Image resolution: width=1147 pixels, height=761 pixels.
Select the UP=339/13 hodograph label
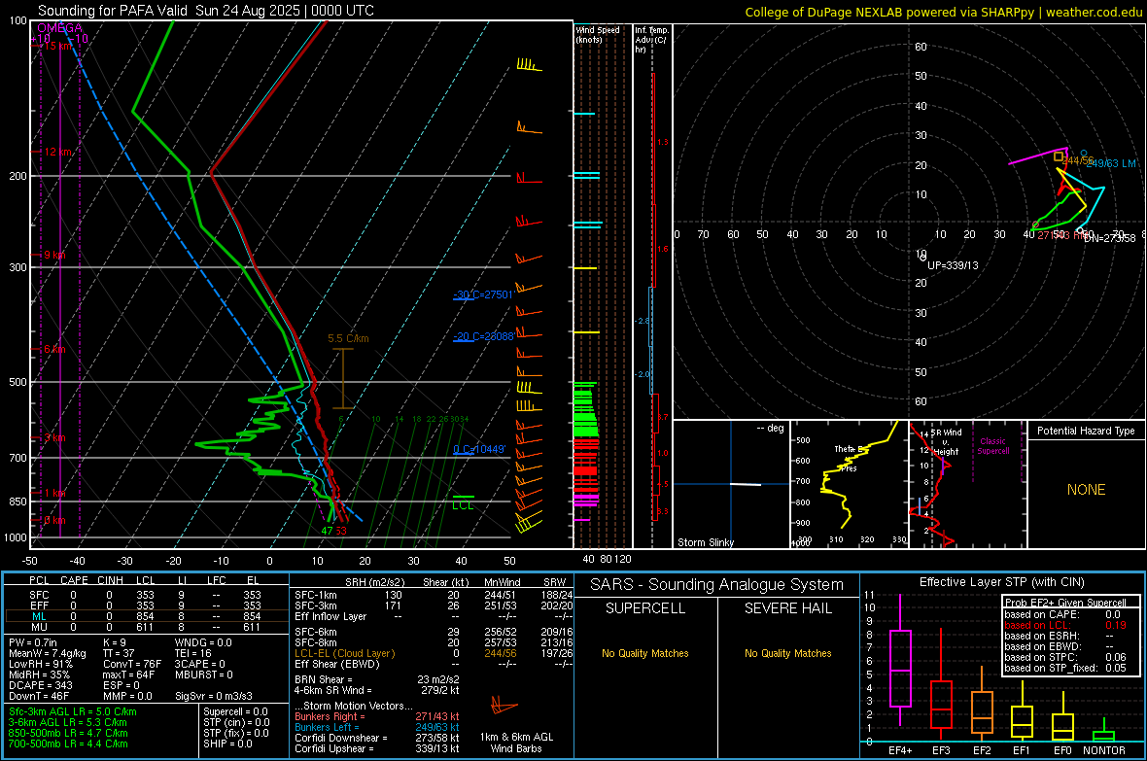[953, 265]
